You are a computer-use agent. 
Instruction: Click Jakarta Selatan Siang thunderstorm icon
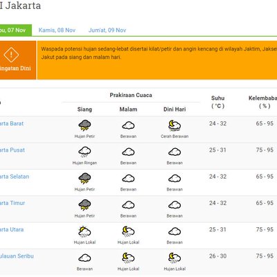pos(84,179)
